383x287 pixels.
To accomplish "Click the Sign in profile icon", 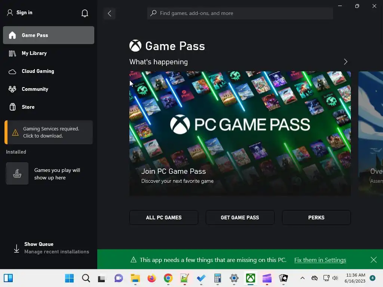I will coord(10,13).
